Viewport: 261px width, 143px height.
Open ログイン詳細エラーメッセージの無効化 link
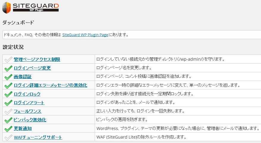click(x=50, y=85)
